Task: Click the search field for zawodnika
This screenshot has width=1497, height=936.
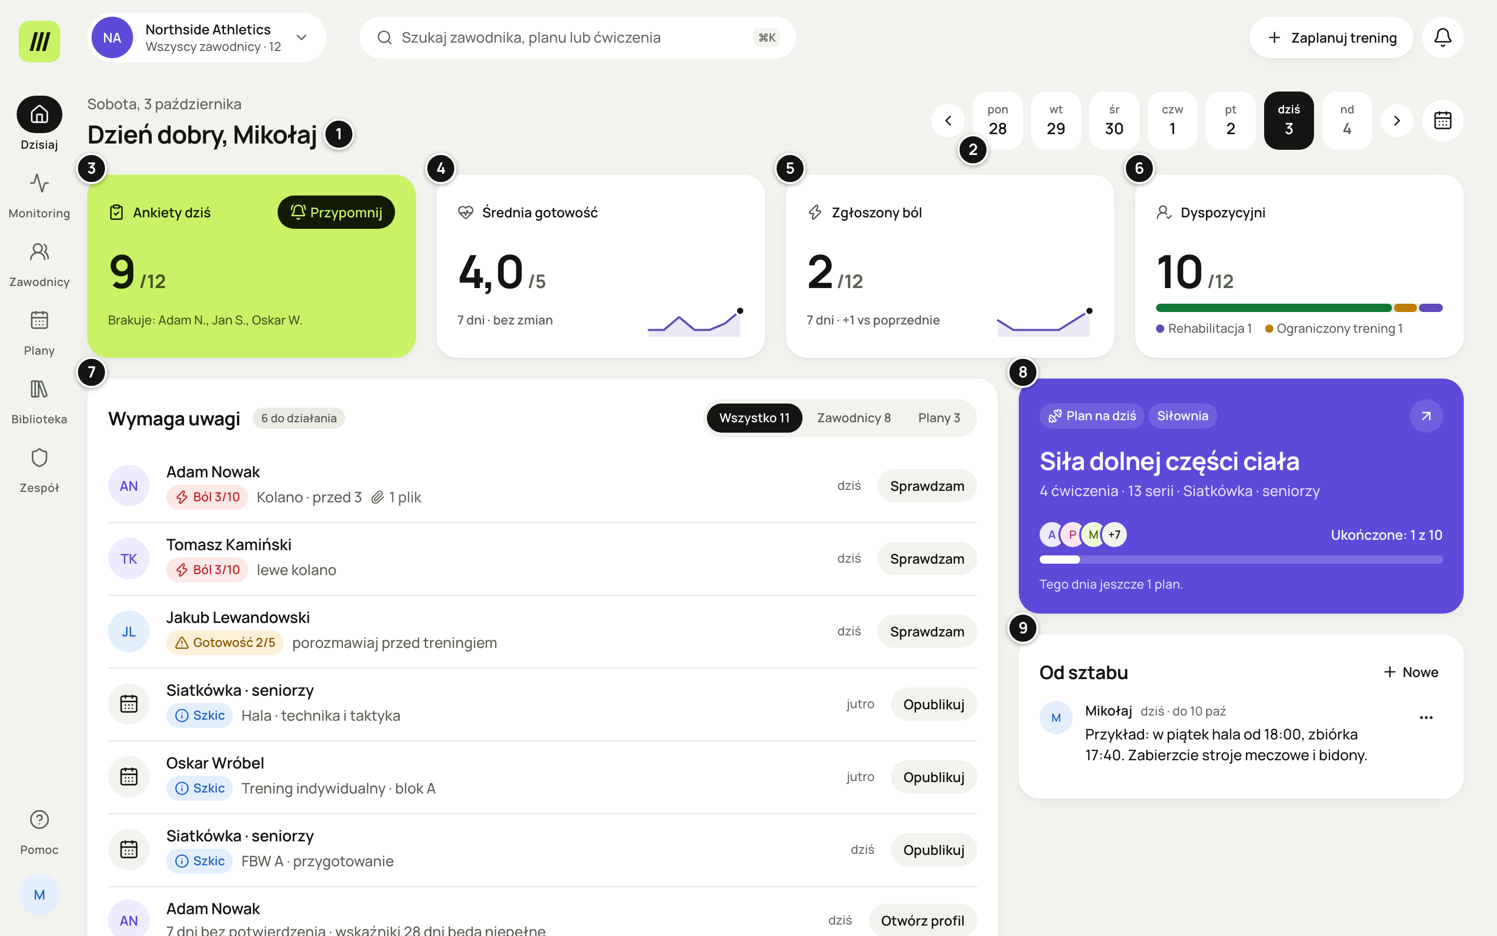Action: tap(577, 38)
